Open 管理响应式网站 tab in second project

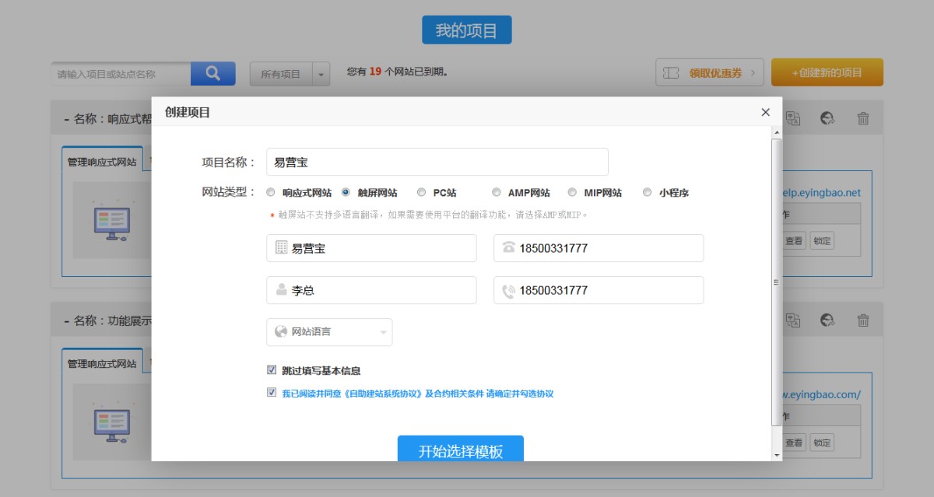click(102, 363)
